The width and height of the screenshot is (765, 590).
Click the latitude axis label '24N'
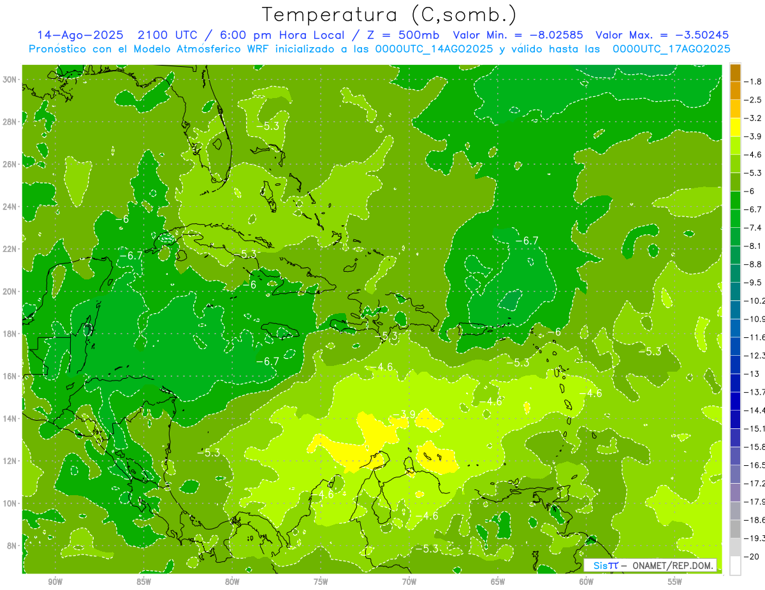(10, 207)
